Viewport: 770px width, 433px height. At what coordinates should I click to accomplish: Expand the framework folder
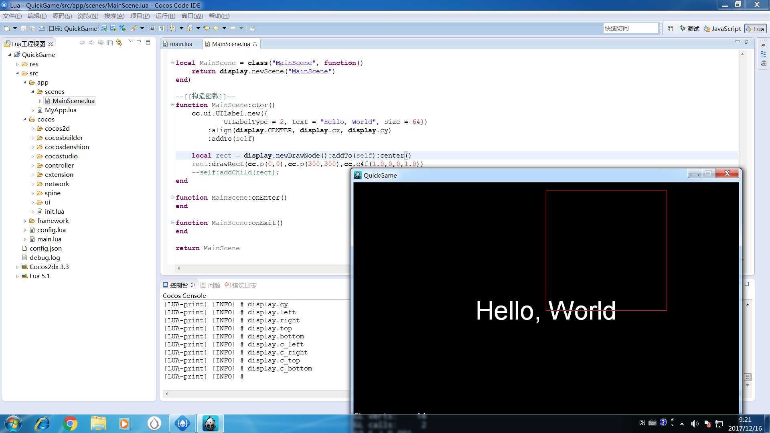[25, 221]
